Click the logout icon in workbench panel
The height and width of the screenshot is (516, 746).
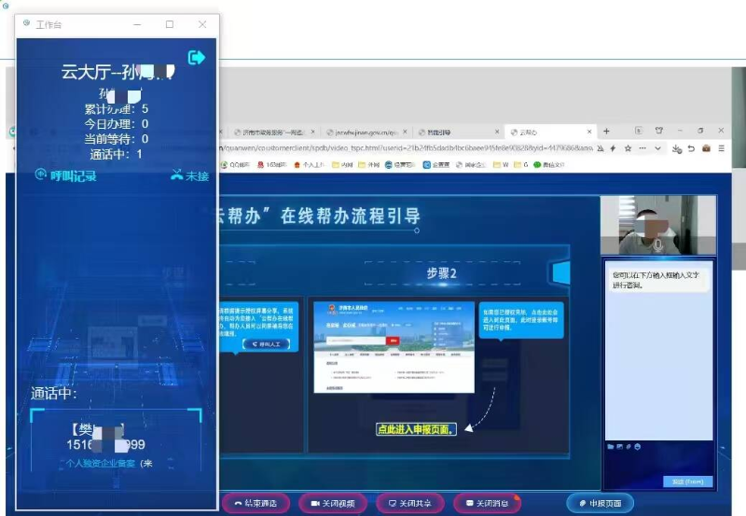(197, 58)
